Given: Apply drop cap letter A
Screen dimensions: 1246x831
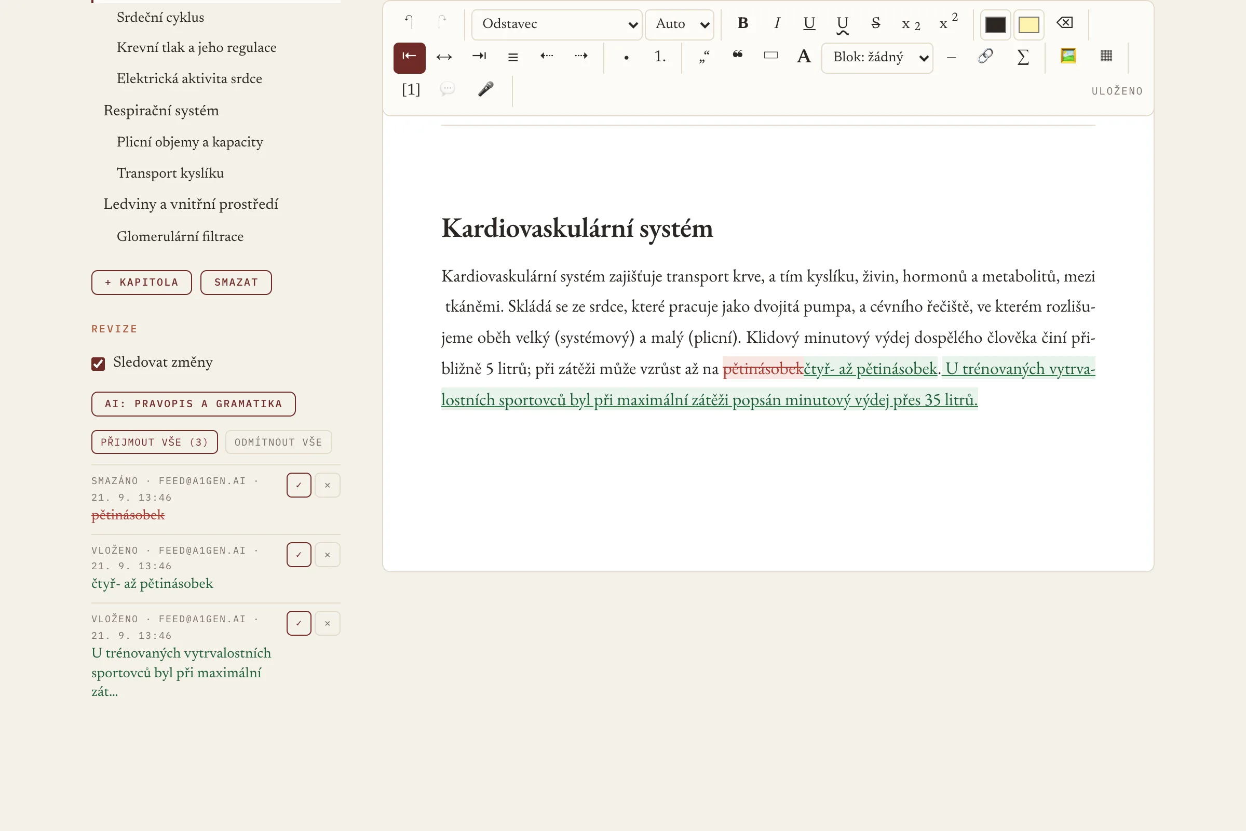Looking at the screenshot, I should pos(804,57).
